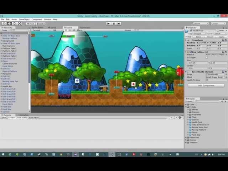Expand the Player object in the Hierarchy
The height and width of the screenshot is (171, 228).
pos(1,61)
